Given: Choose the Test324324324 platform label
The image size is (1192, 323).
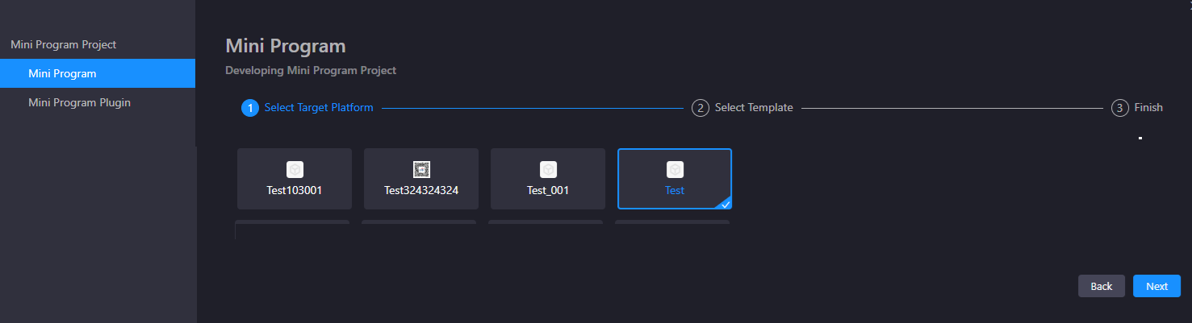Looking at the screenshot, I should (x=421, y=191).
